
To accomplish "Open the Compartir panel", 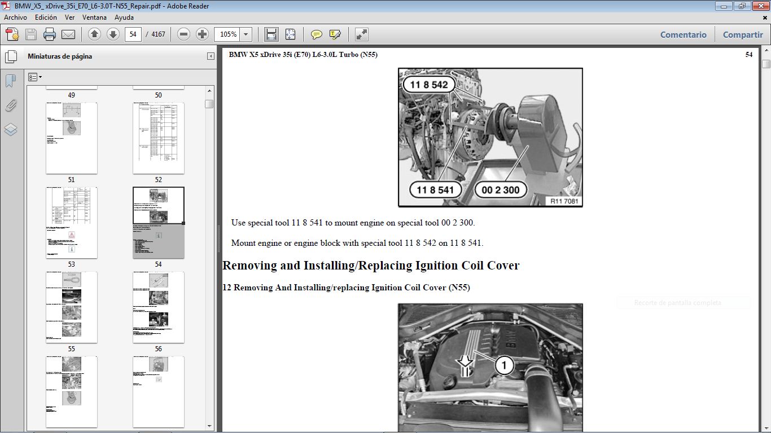I will point(743,34).
